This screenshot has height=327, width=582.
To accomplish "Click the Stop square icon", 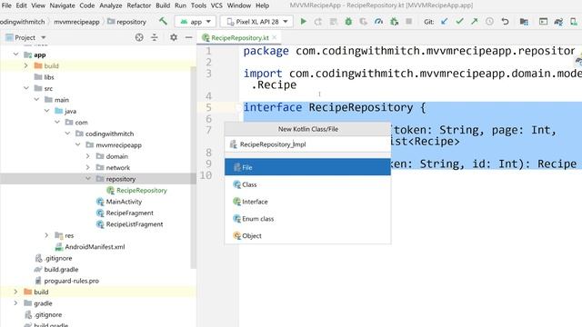I will 408,22.
